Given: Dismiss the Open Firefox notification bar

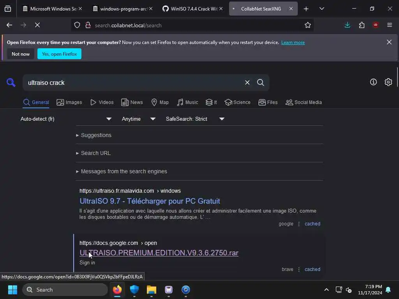Looking at the screenshot, I should (x=389, y=42).
